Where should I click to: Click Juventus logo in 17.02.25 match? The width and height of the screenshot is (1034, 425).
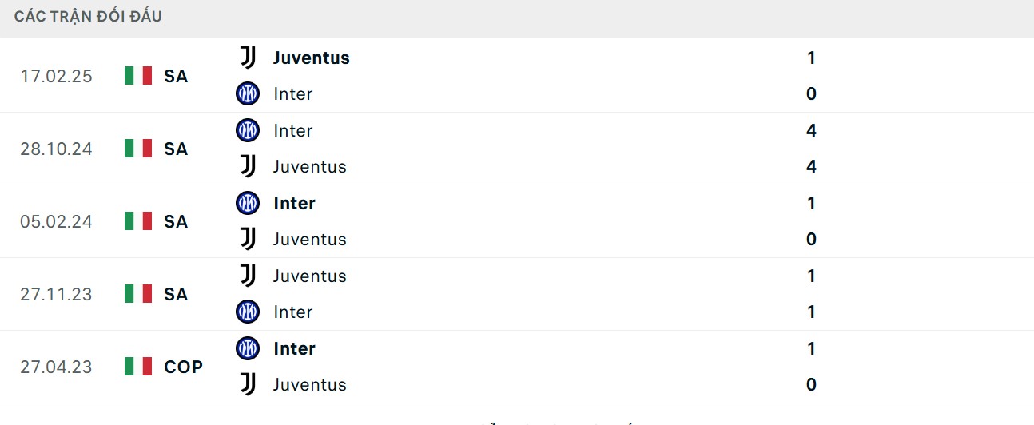coord(248,58)
